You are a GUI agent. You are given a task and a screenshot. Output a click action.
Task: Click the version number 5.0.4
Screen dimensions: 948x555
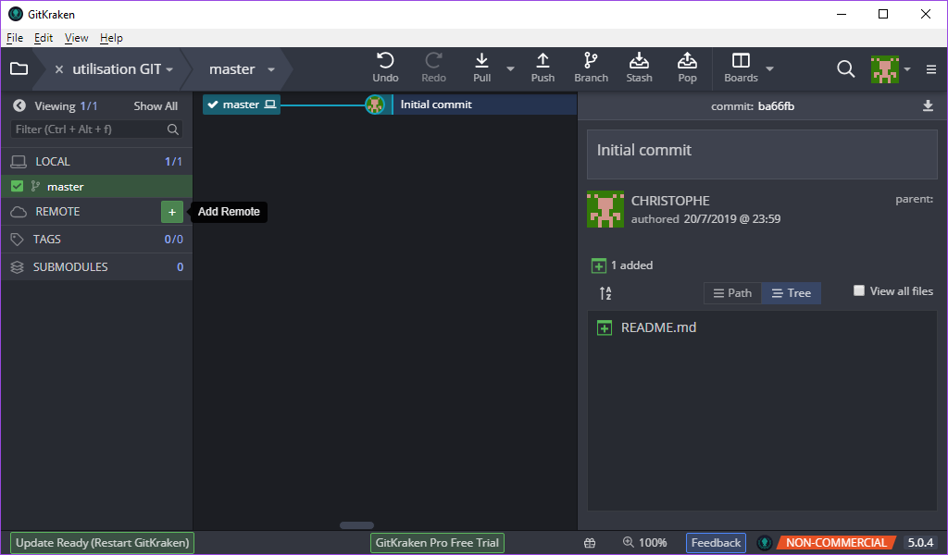tap(920, 542)
